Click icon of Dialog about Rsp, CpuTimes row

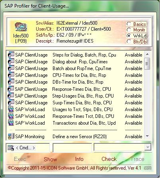click(x=11, y=61)
